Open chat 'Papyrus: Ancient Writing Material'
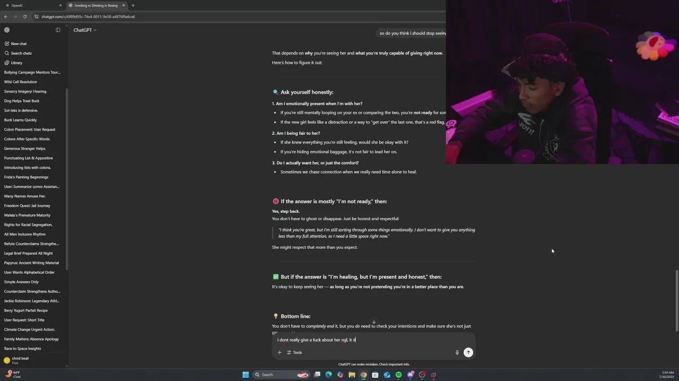This screenshot has width=679, height=381. tap(32, 263)
